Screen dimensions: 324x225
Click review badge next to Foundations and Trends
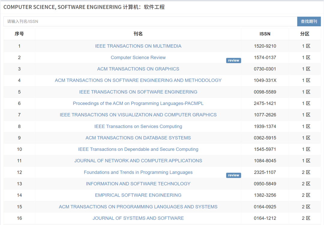[x=233, y=175]
